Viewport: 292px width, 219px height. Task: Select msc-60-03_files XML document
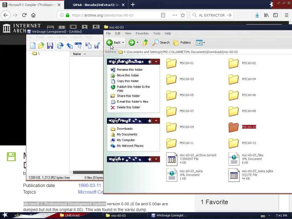246,159
